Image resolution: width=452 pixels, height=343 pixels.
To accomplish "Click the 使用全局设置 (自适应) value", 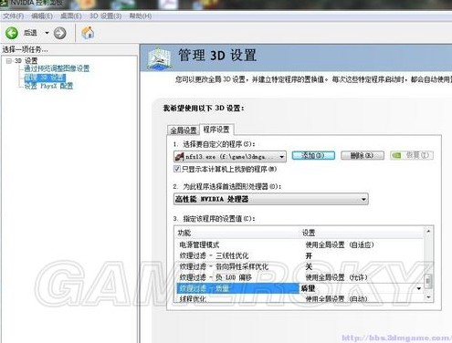I will click(340, 244).
